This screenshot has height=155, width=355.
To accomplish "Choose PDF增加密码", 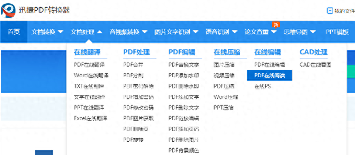I will [138, 97].
